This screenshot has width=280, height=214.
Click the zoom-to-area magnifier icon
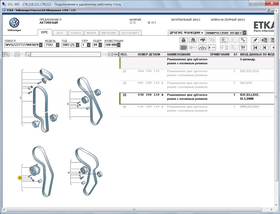[17, 55]
